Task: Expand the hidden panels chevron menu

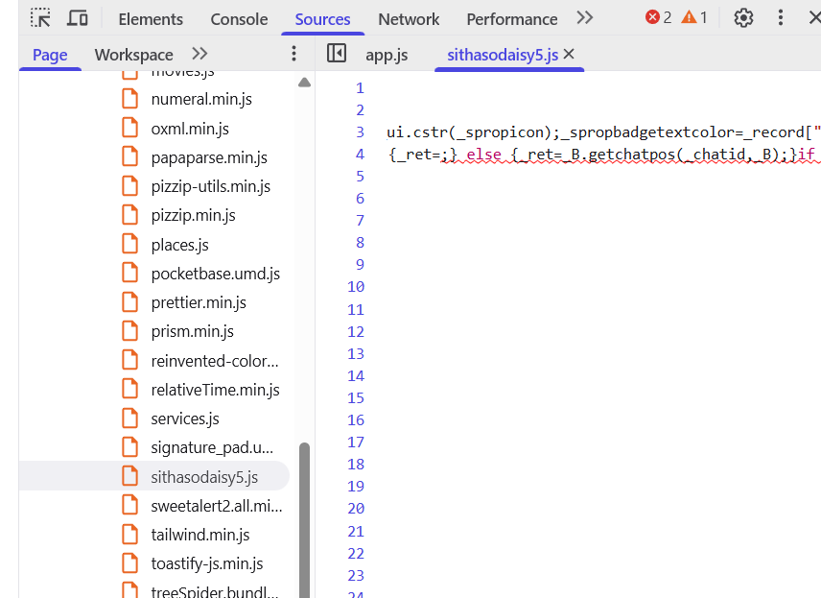Action: point(585,18)
